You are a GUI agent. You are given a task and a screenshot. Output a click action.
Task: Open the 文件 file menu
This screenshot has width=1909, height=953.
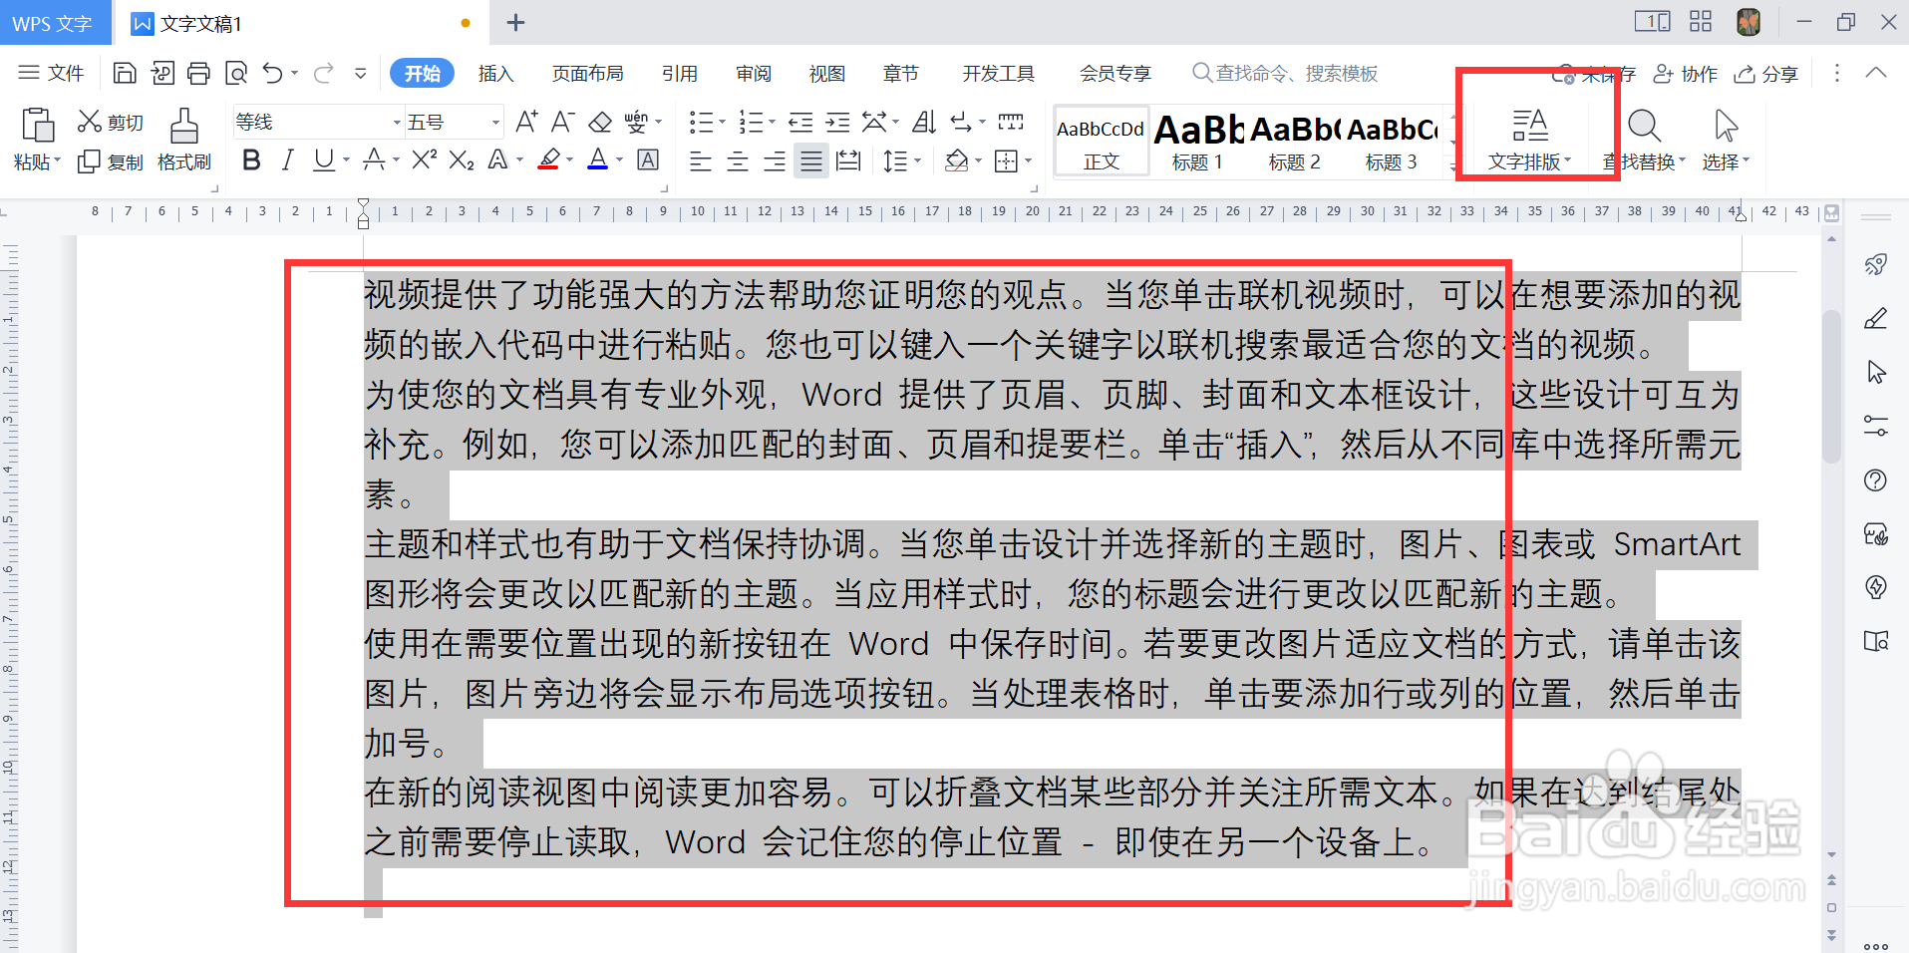52,73
